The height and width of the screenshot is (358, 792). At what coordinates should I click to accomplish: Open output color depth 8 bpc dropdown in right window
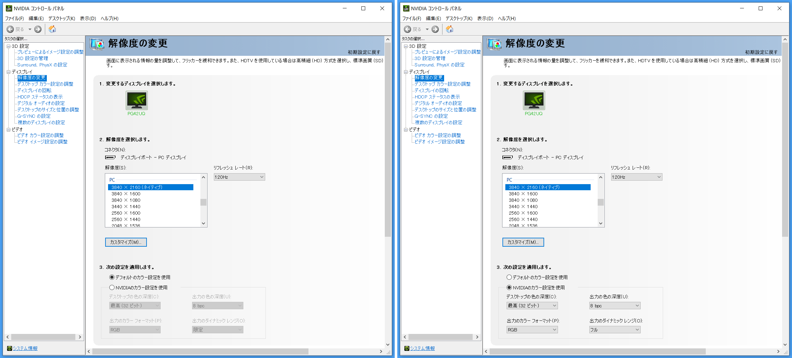(x=615, y=306)
